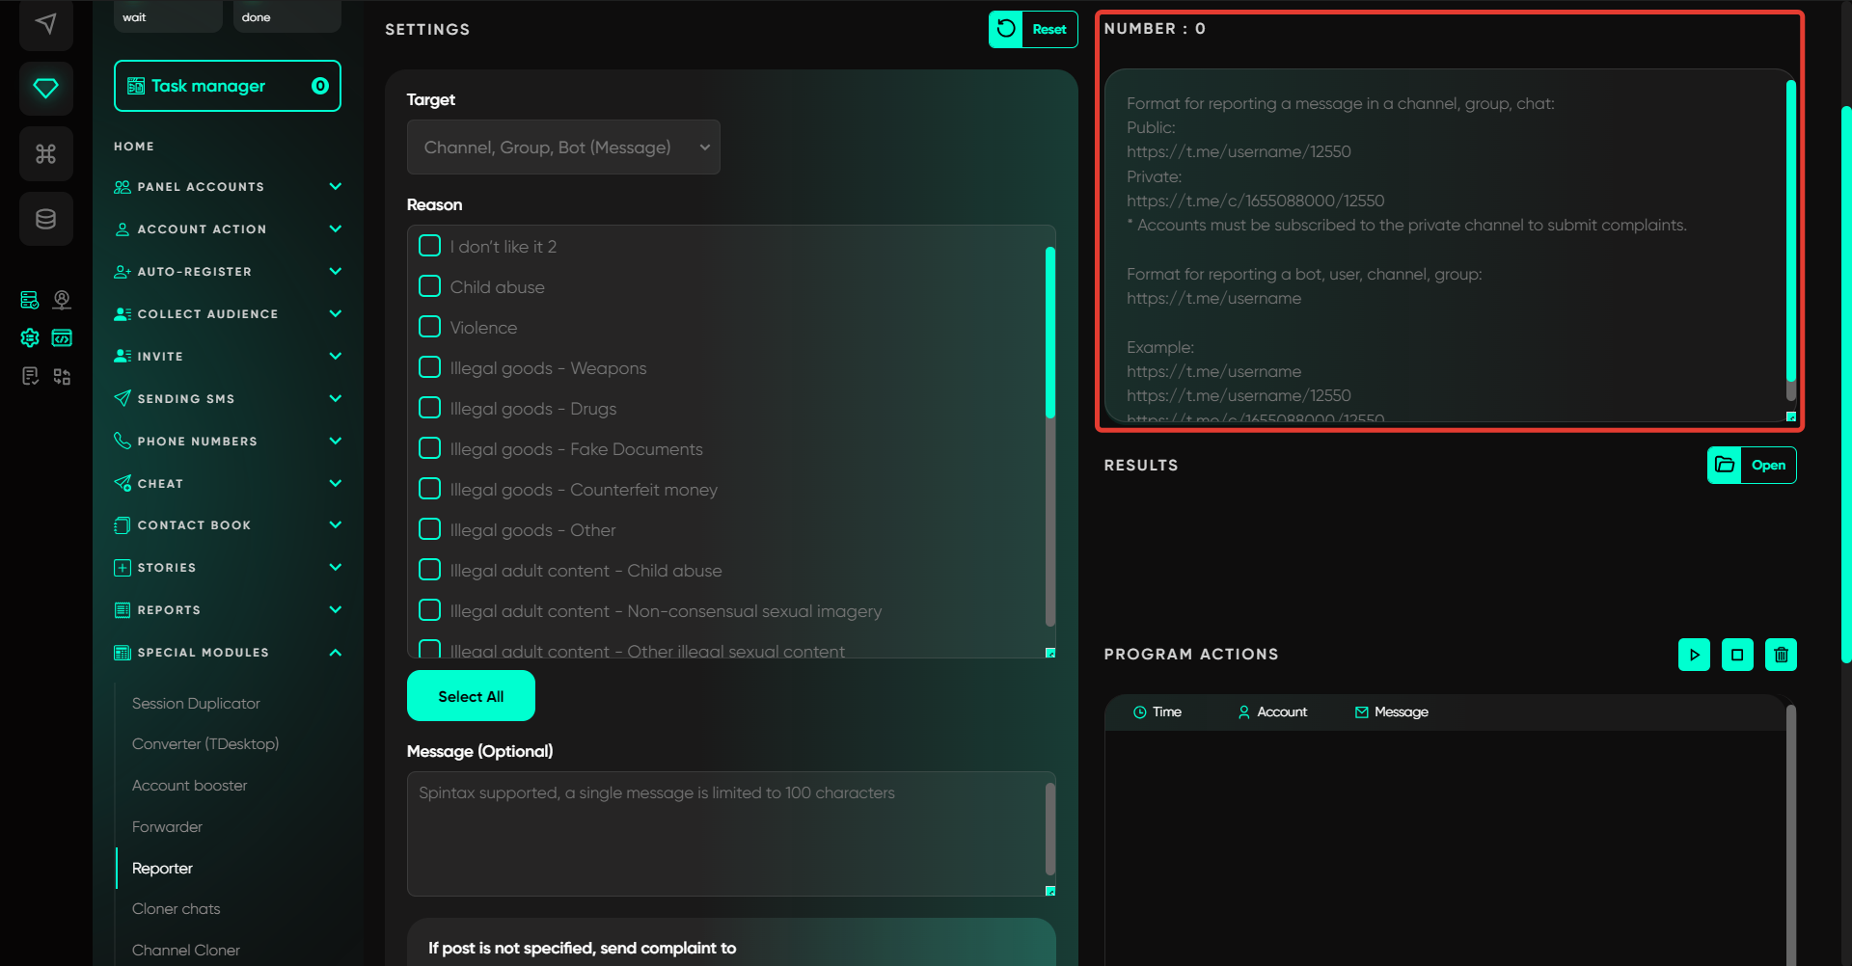Image resolution: width=1852 pixels, height=966 pixels.
Task: Start the program with the play icon
Action: (1694, 655)
